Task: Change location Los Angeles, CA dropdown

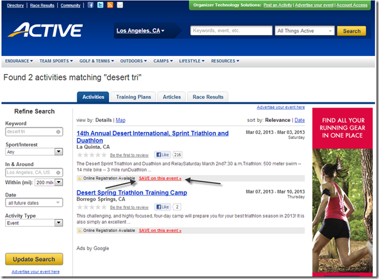Action: coord(140,31)
